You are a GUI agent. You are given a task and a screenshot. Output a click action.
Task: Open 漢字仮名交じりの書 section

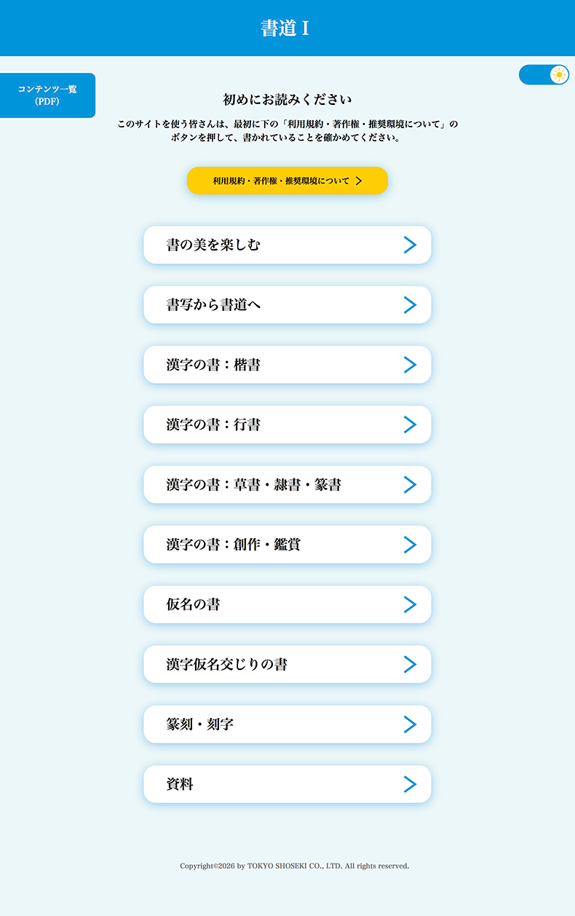pyautogui.click(x=287, y=664)
